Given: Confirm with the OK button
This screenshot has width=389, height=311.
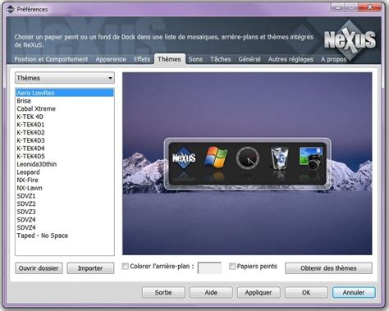Looking at the screenshot, I should pos(306,292).
